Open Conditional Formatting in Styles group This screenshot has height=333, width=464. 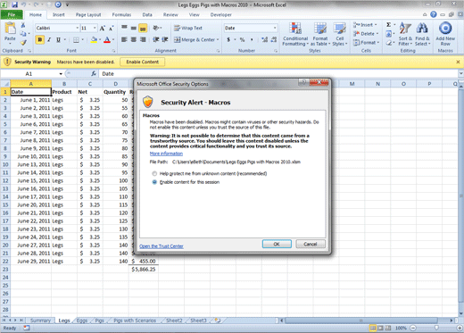(x=295, y=35)
